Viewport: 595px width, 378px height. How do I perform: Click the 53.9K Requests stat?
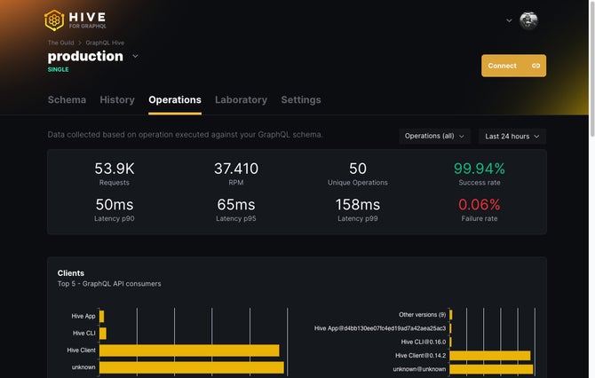[x=115, y=173]
